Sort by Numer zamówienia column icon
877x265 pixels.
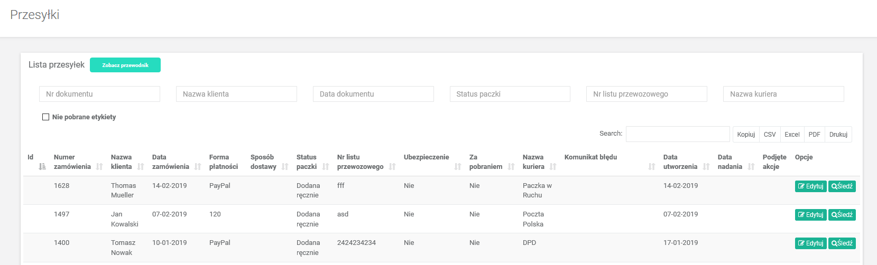[x=99, y=167]
